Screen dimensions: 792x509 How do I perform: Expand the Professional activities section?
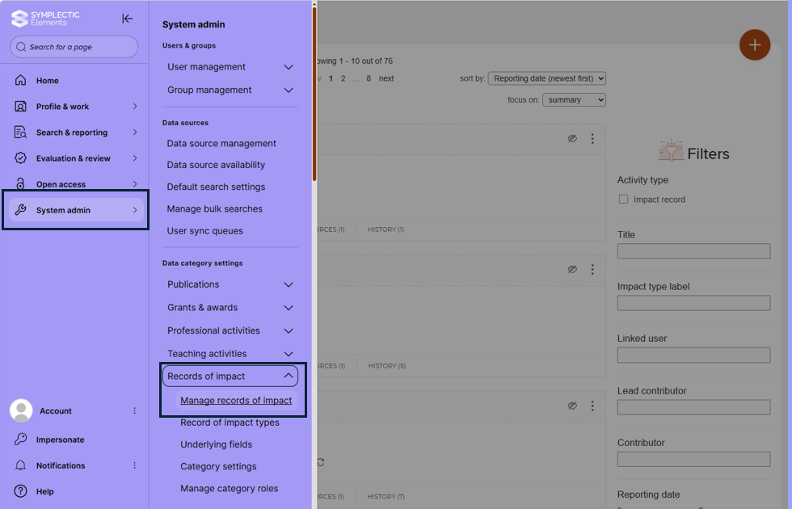pyautogui.click(x=230, y=330)
